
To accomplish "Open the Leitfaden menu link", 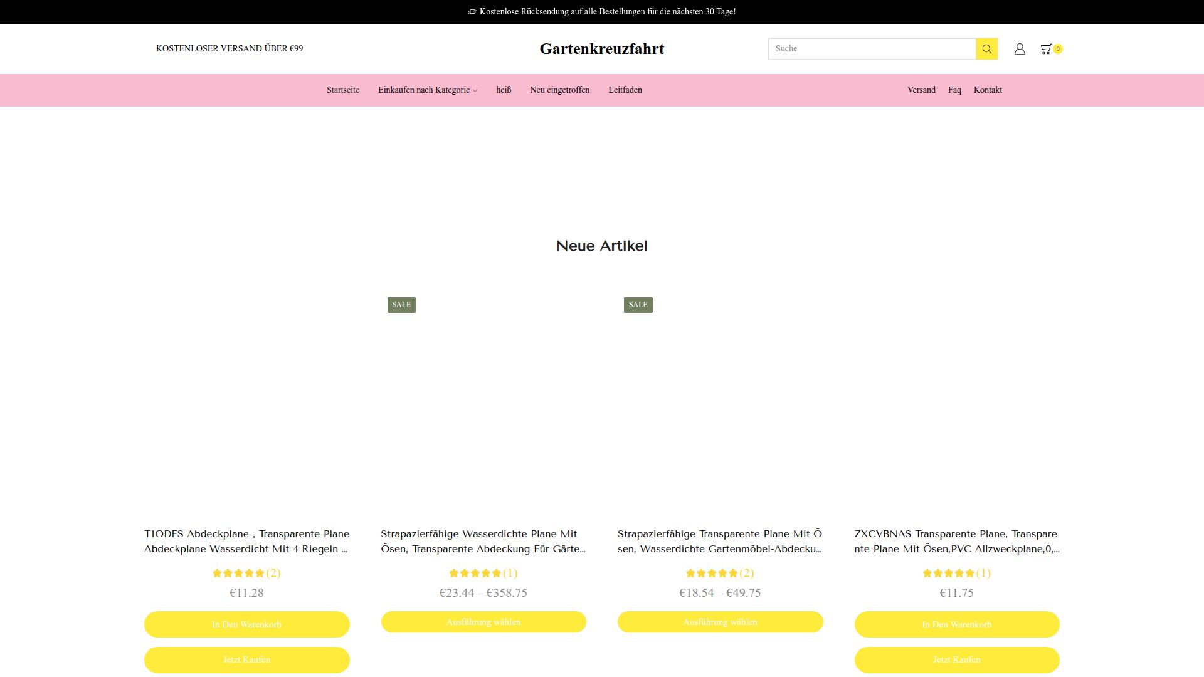I will pos(625,90).
